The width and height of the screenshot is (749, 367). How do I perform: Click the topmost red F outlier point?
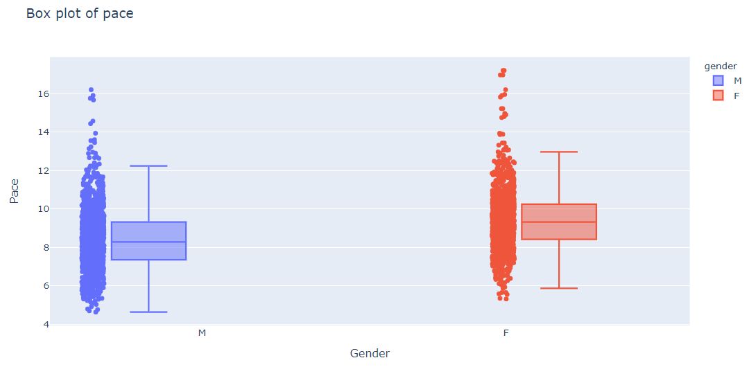pos(503,71)
